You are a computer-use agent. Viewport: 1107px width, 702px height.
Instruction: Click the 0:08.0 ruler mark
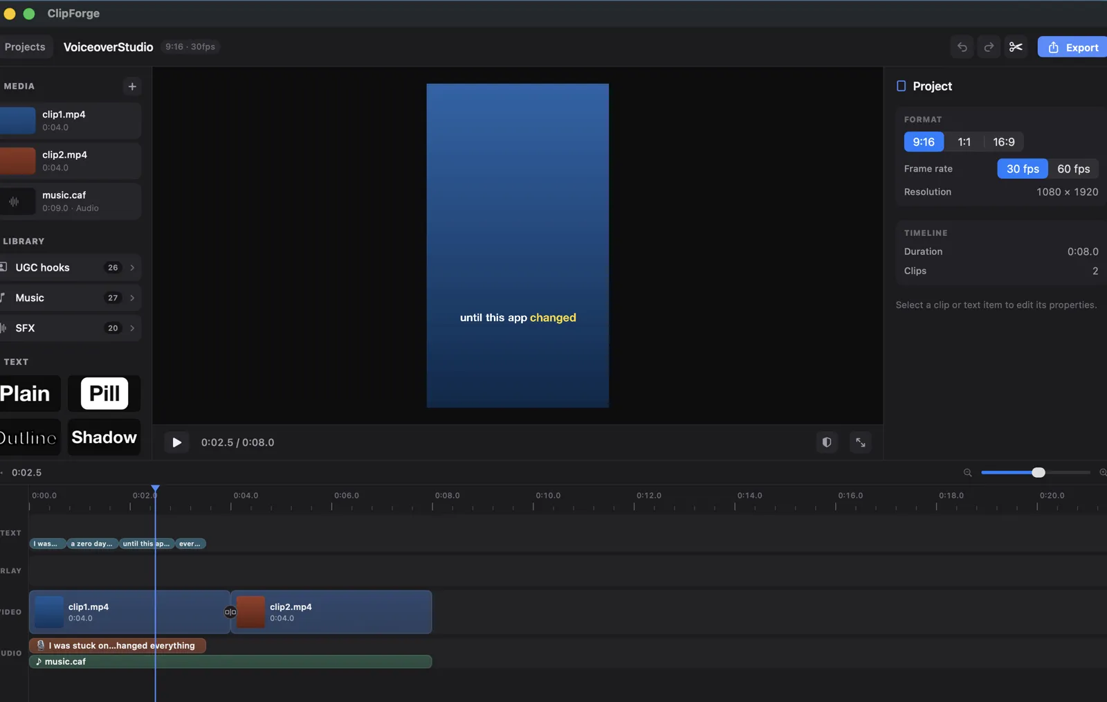447,496
